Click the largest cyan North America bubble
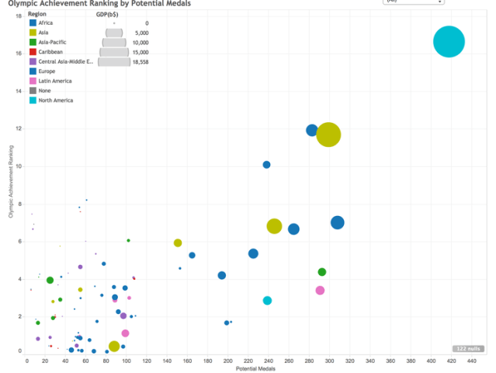 449,42
